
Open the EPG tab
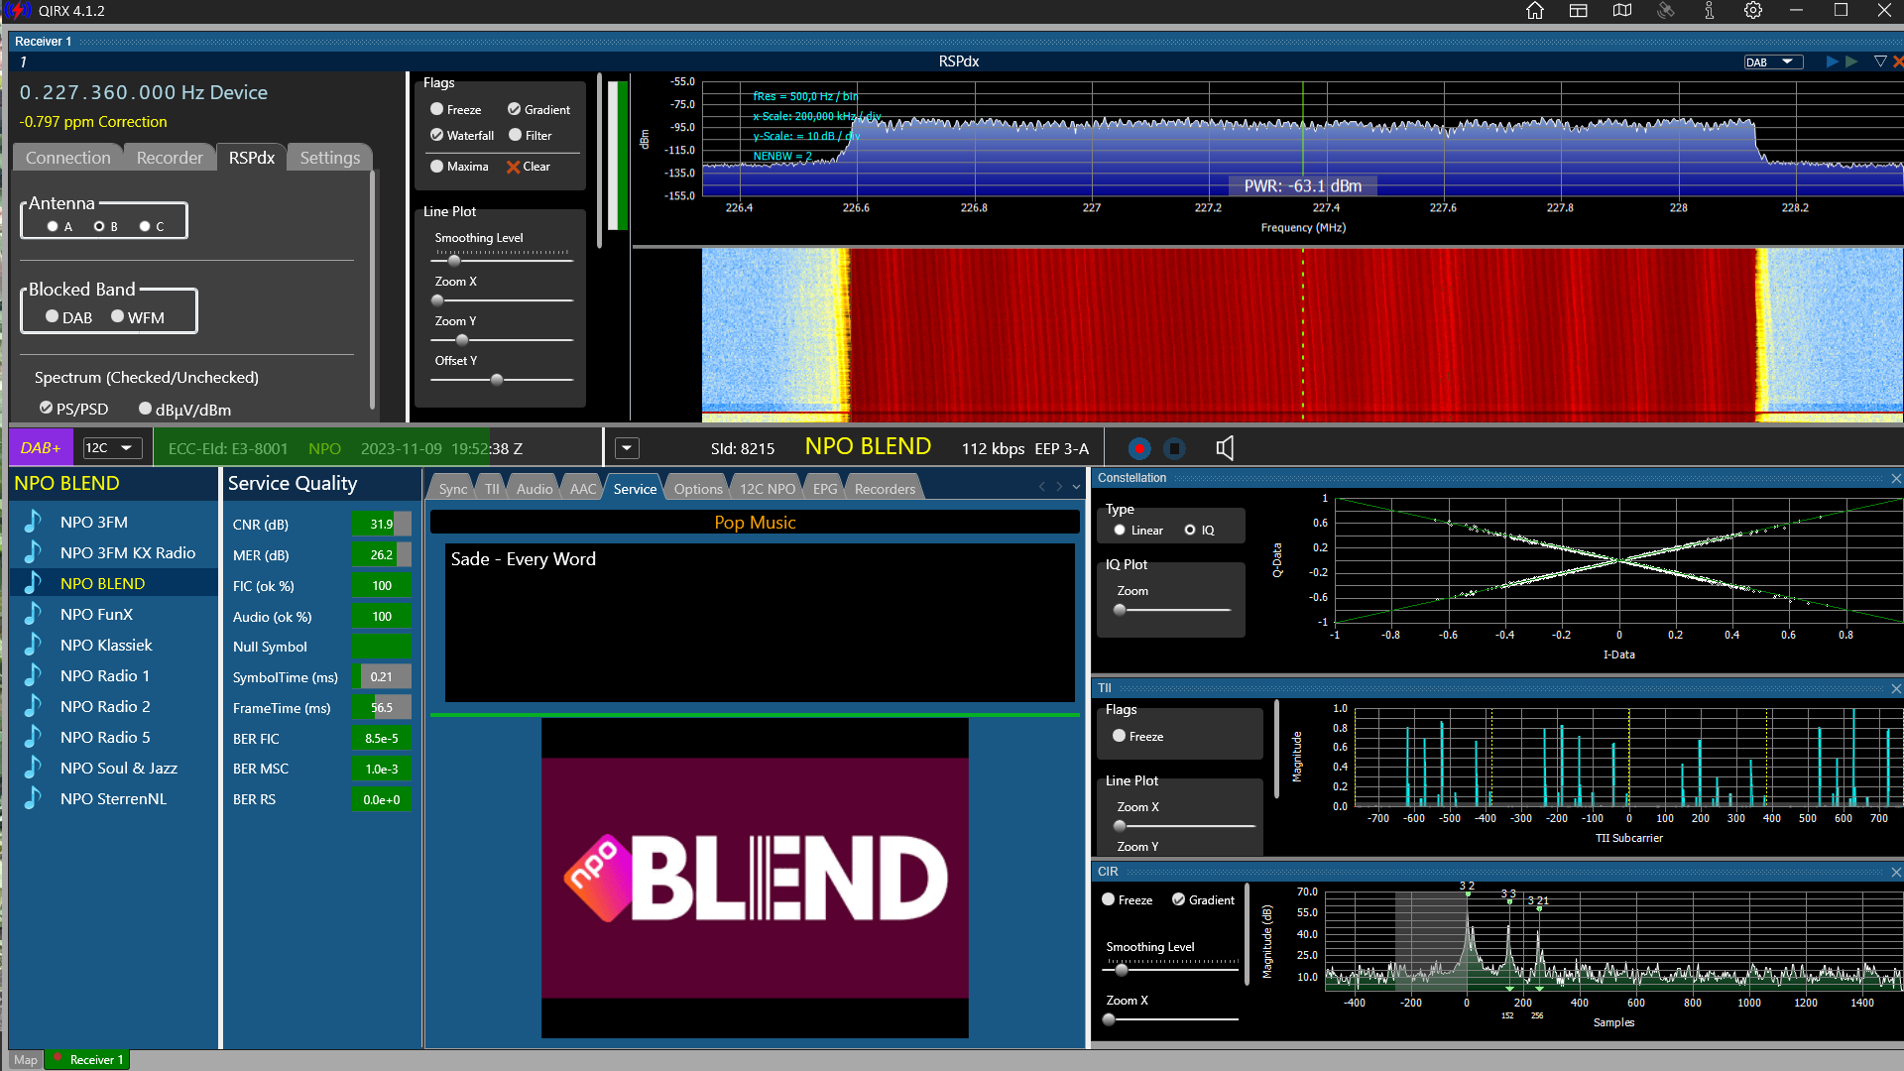click(x=824, y=489)
